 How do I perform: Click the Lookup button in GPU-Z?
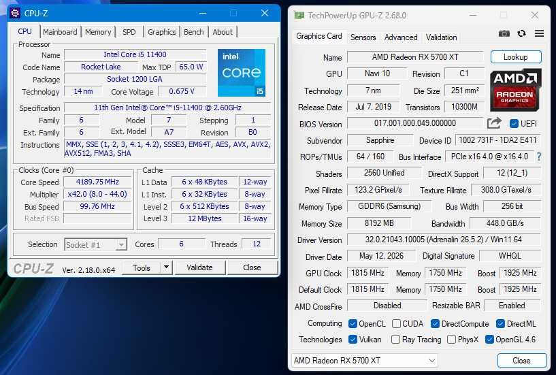[x=516, y=57]
